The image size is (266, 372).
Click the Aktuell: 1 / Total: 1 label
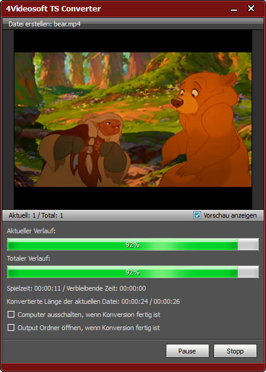[36, 215]
